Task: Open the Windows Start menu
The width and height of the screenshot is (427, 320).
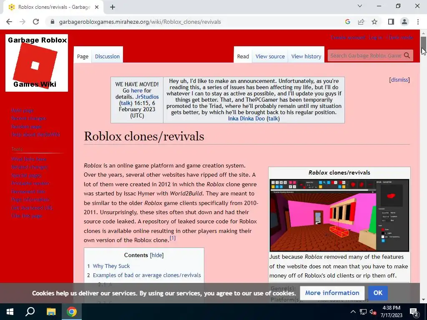Action: 10,312
